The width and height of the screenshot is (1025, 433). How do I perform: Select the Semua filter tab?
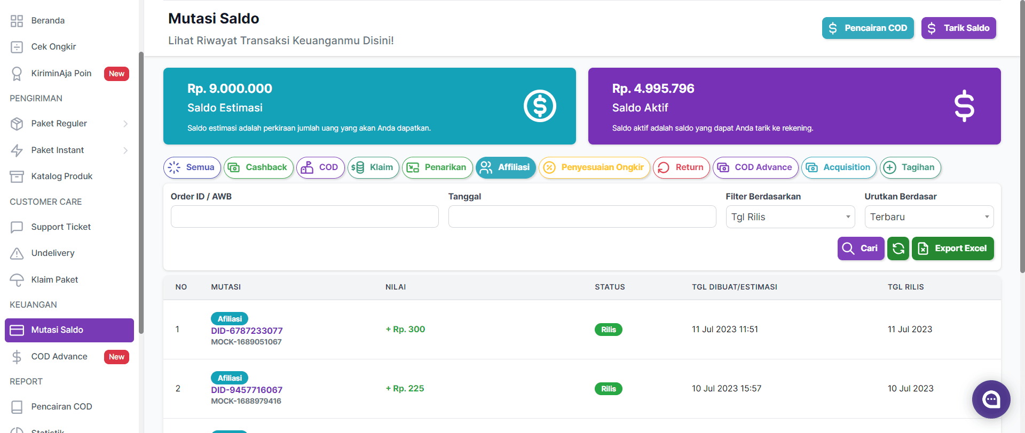(192, 167)
